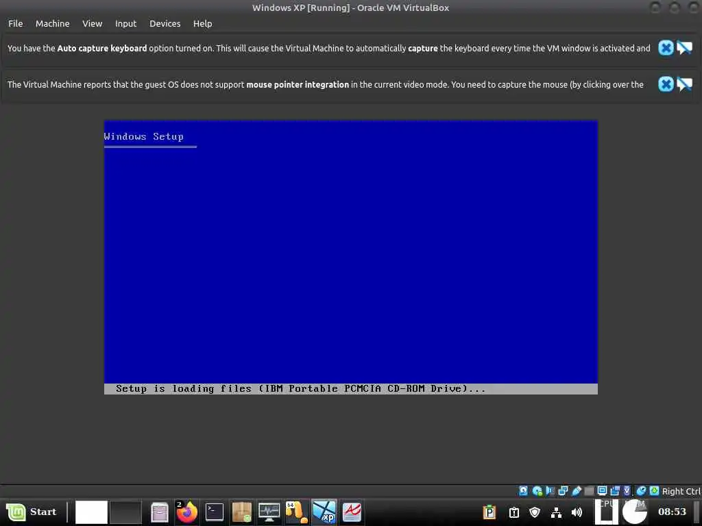
Task: Click the orange P tray icon
Action: point(489,512)
